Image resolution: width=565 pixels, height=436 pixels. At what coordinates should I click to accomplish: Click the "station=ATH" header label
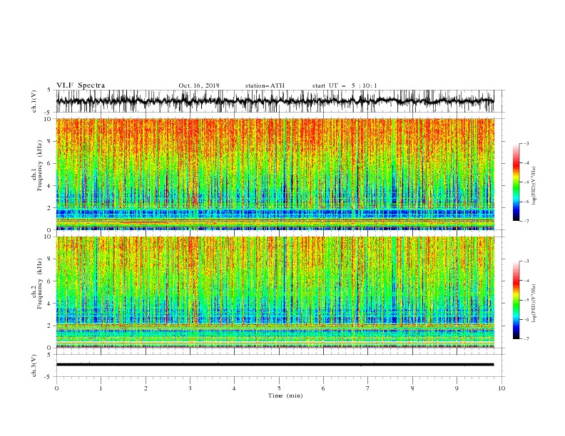265,85
